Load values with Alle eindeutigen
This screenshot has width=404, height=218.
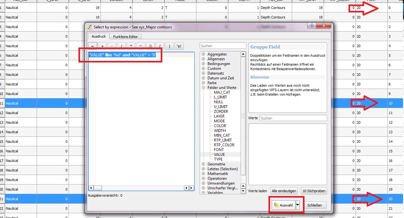click(x=284, y=191)
